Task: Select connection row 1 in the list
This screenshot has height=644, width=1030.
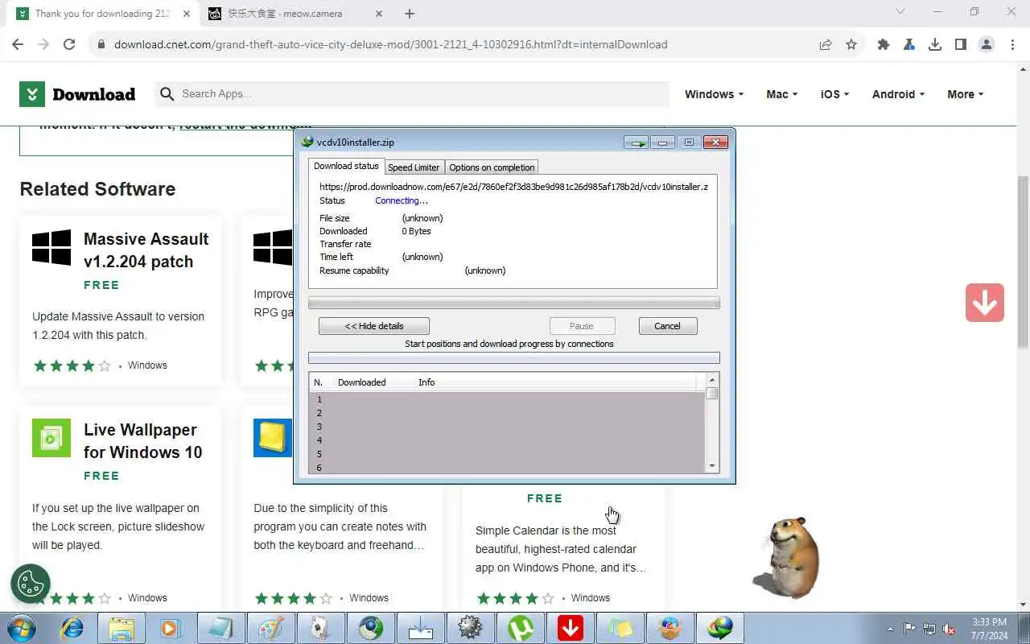Action: click(507, 399)
